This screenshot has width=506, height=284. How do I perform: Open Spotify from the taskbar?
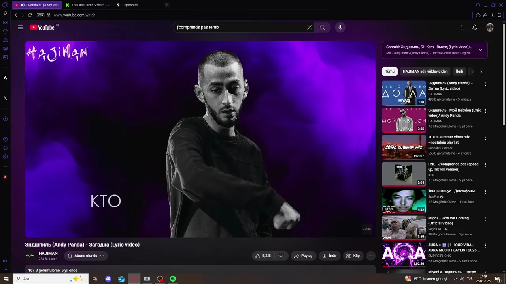coord(173,278)
